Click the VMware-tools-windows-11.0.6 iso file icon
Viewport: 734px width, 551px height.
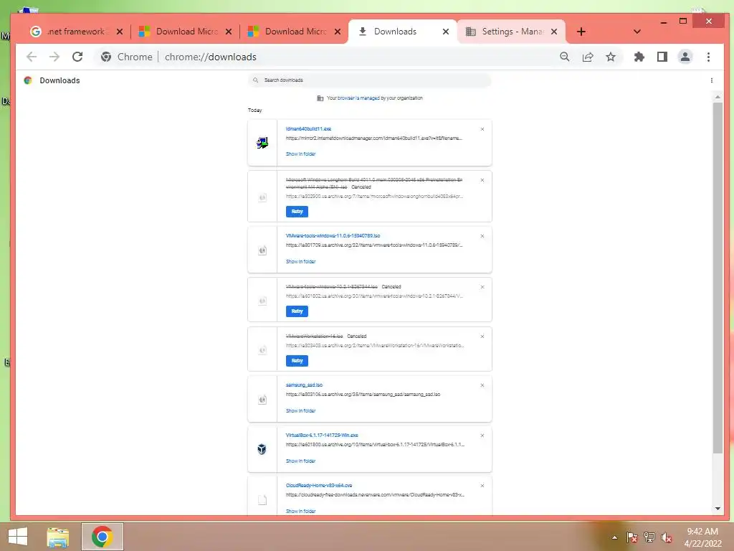click(262, 250)
